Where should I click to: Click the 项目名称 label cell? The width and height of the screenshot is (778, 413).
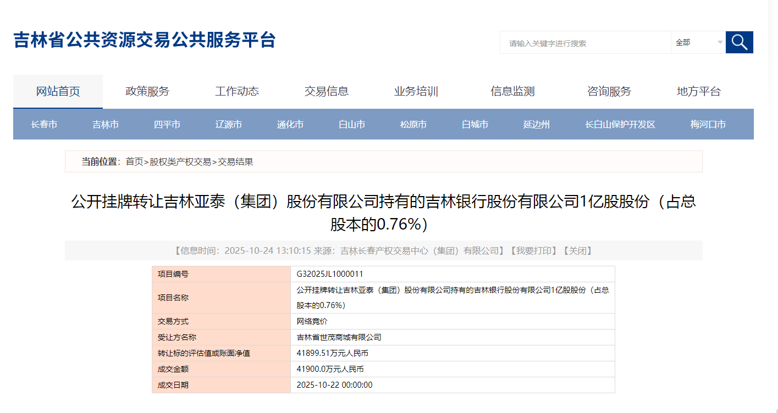(x=221, y=298)
